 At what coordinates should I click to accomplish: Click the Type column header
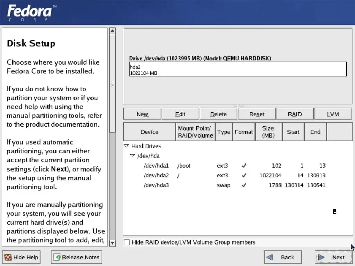pyautogui.click(x=224, y=132)
